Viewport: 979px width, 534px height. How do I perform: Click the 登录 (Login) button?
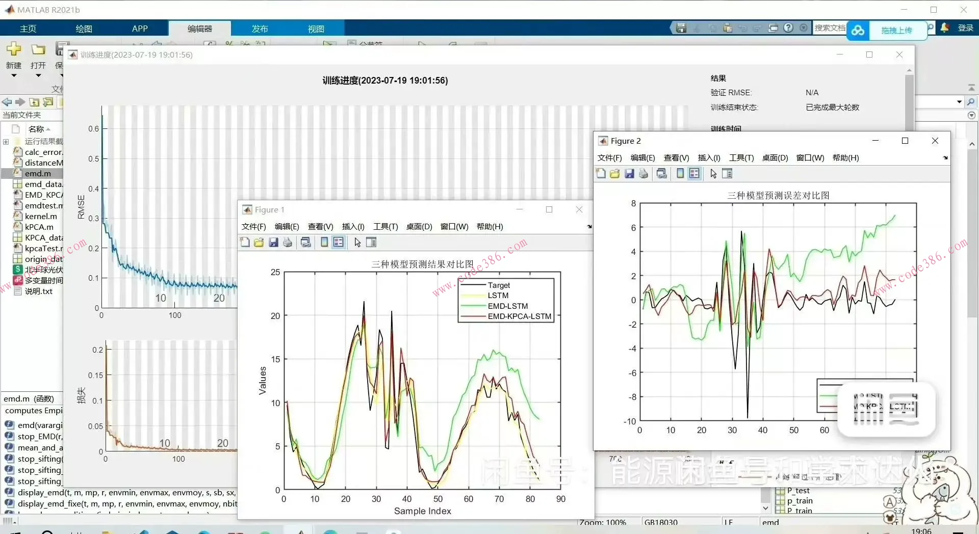coord(965,28)
